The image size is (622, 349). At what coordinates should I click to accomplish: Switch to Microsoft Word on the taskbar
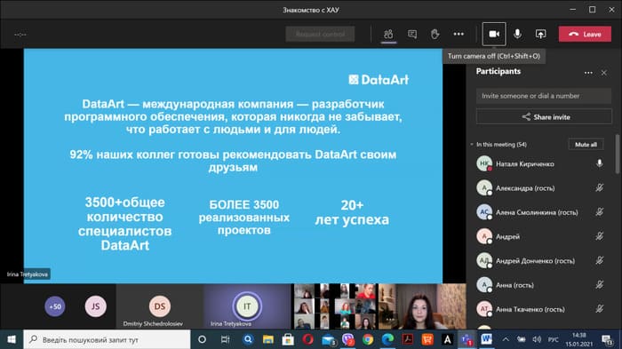486,339
